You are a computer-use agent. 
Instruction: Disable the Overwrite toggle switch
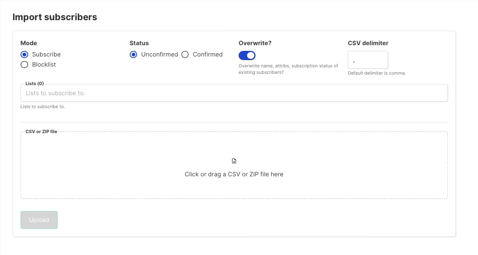pyautogui.click(x=247, y=55)
